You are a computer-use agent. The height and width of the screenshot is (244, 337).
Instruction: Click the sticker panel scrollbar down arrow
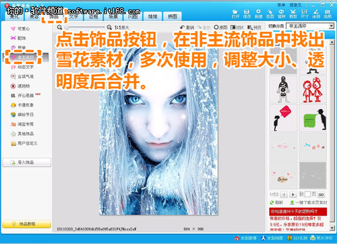332,228
